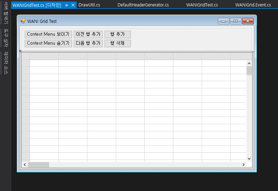Click the pin icon on WANIGridTest.cs design tab
The image size is (278, 191).
coord(67,5)
